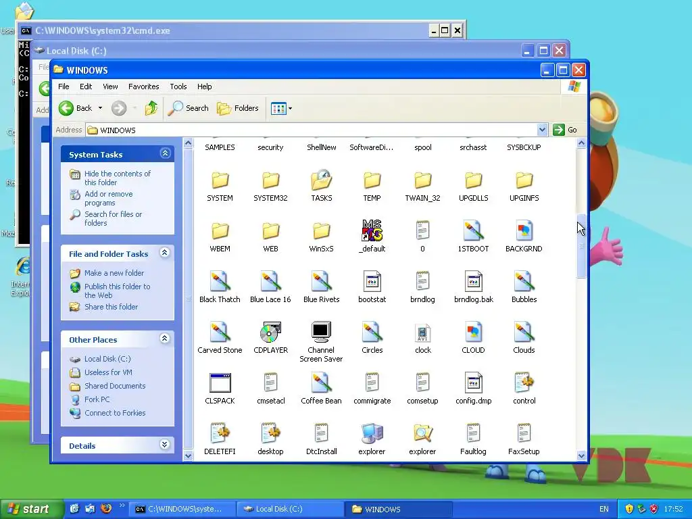Click Publish this folder to the Web

pos(117,291)
